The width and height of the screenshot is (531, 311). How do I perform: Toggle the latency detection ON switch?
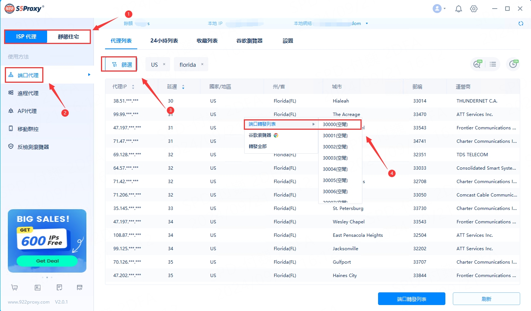click(x=477, y=65)
